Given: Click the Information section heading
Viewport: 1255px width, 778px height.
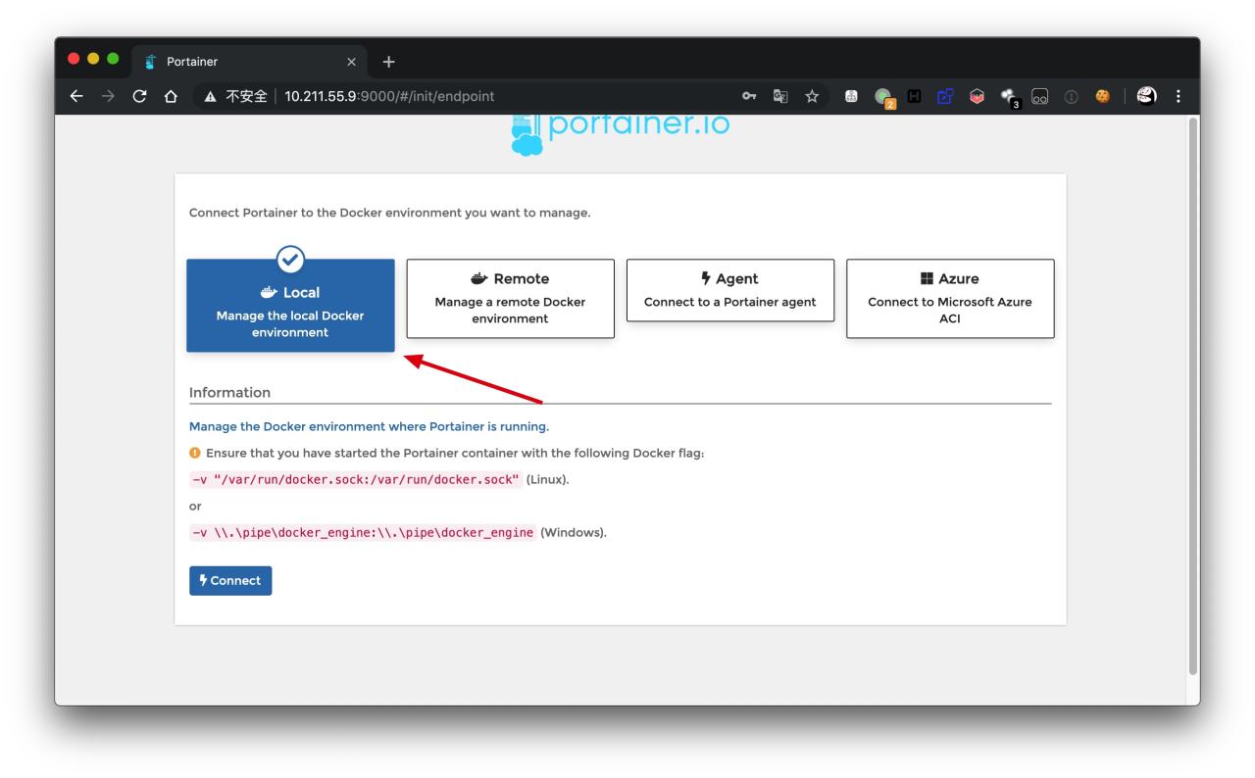Looking at the screenshot, I should (229, 392).
